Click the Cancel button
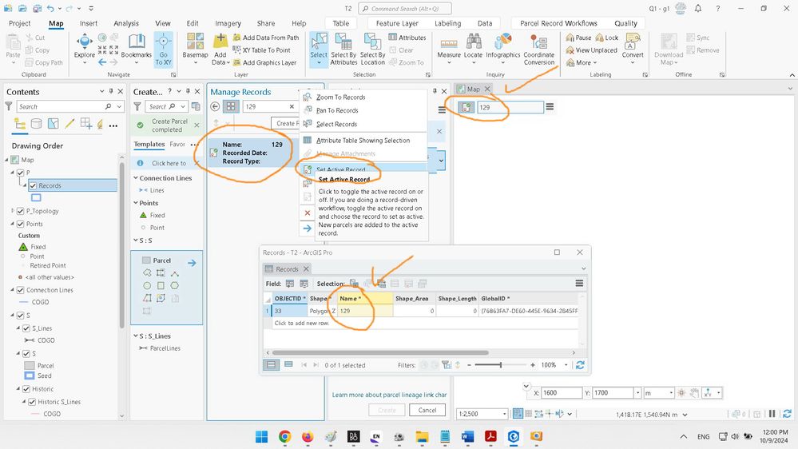Viewport: 798px width, 449px height. tap(427, 410)
